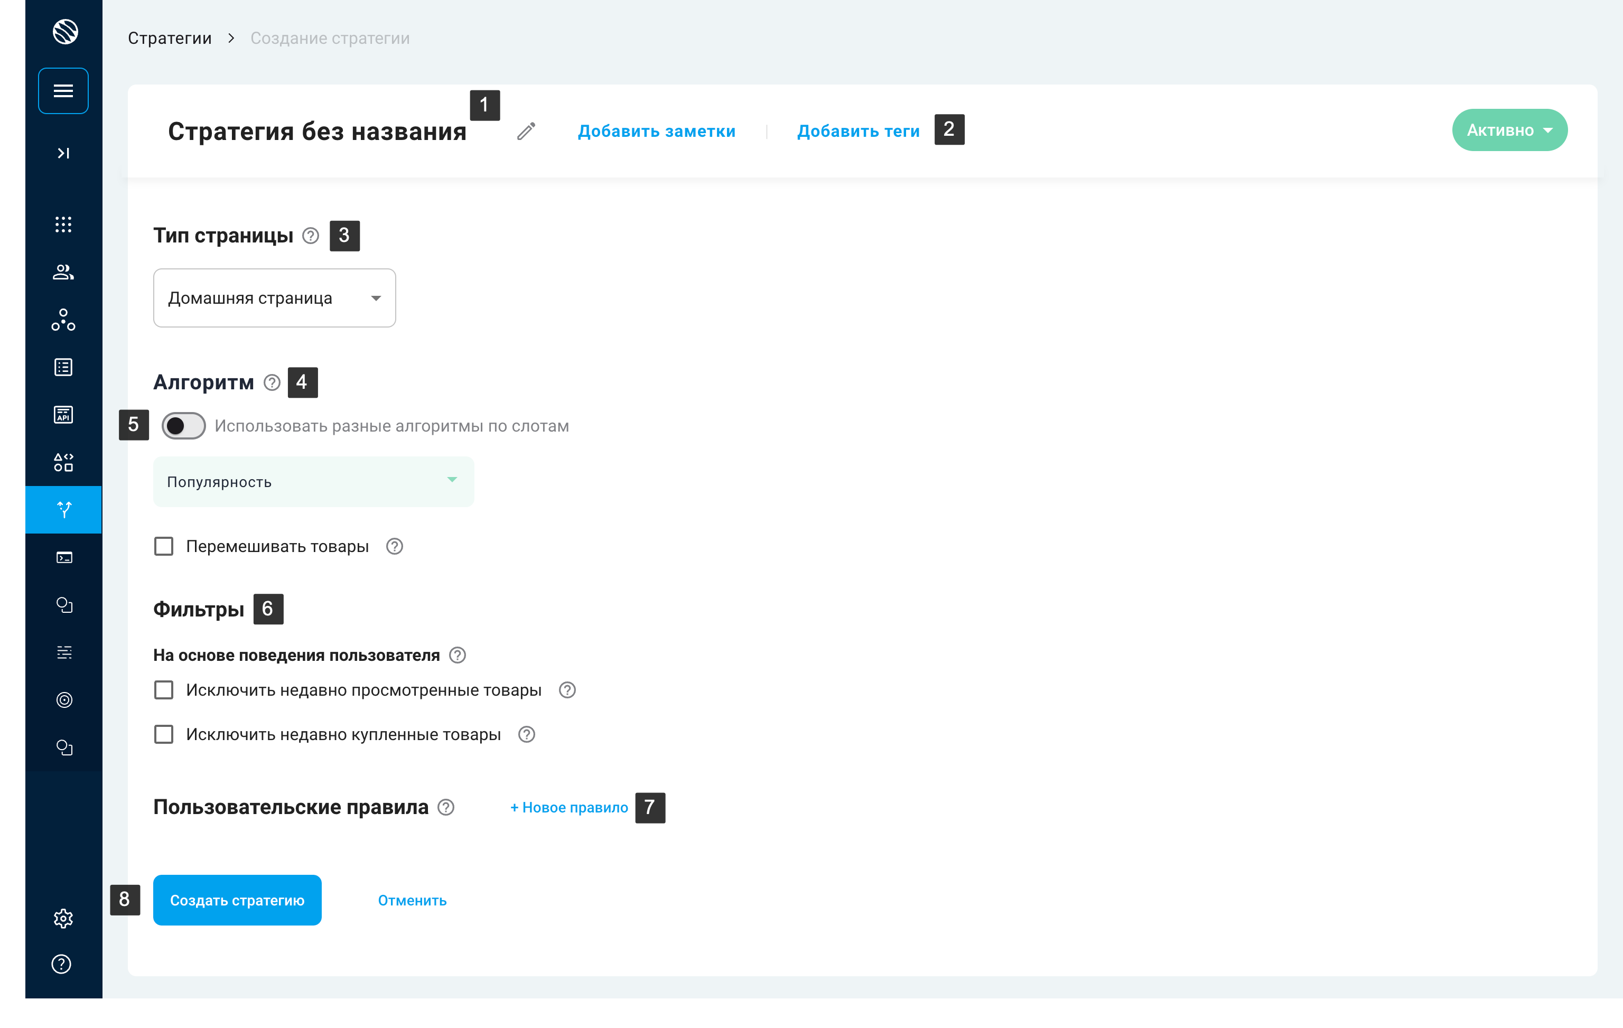Click + Новое правило link

(x=569, y=807)
